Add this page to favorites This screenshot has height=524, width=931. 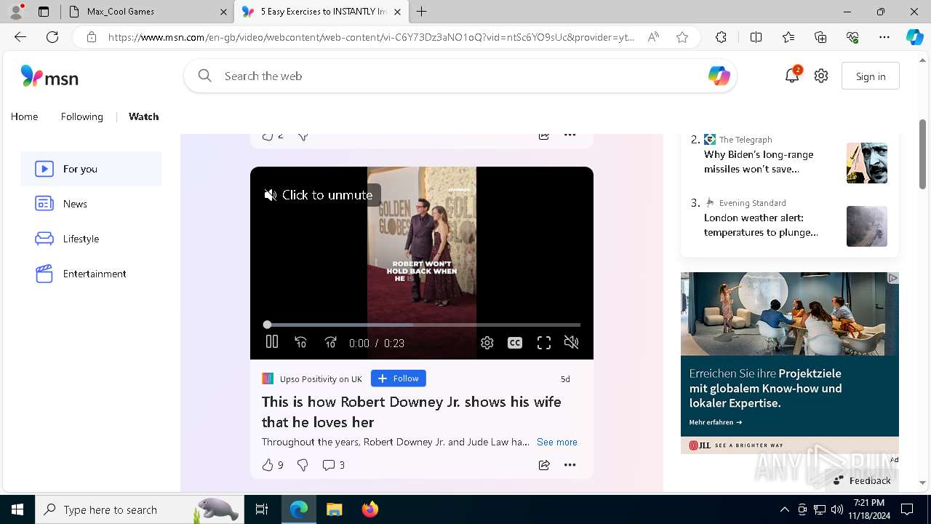click(x=682, y=37)
